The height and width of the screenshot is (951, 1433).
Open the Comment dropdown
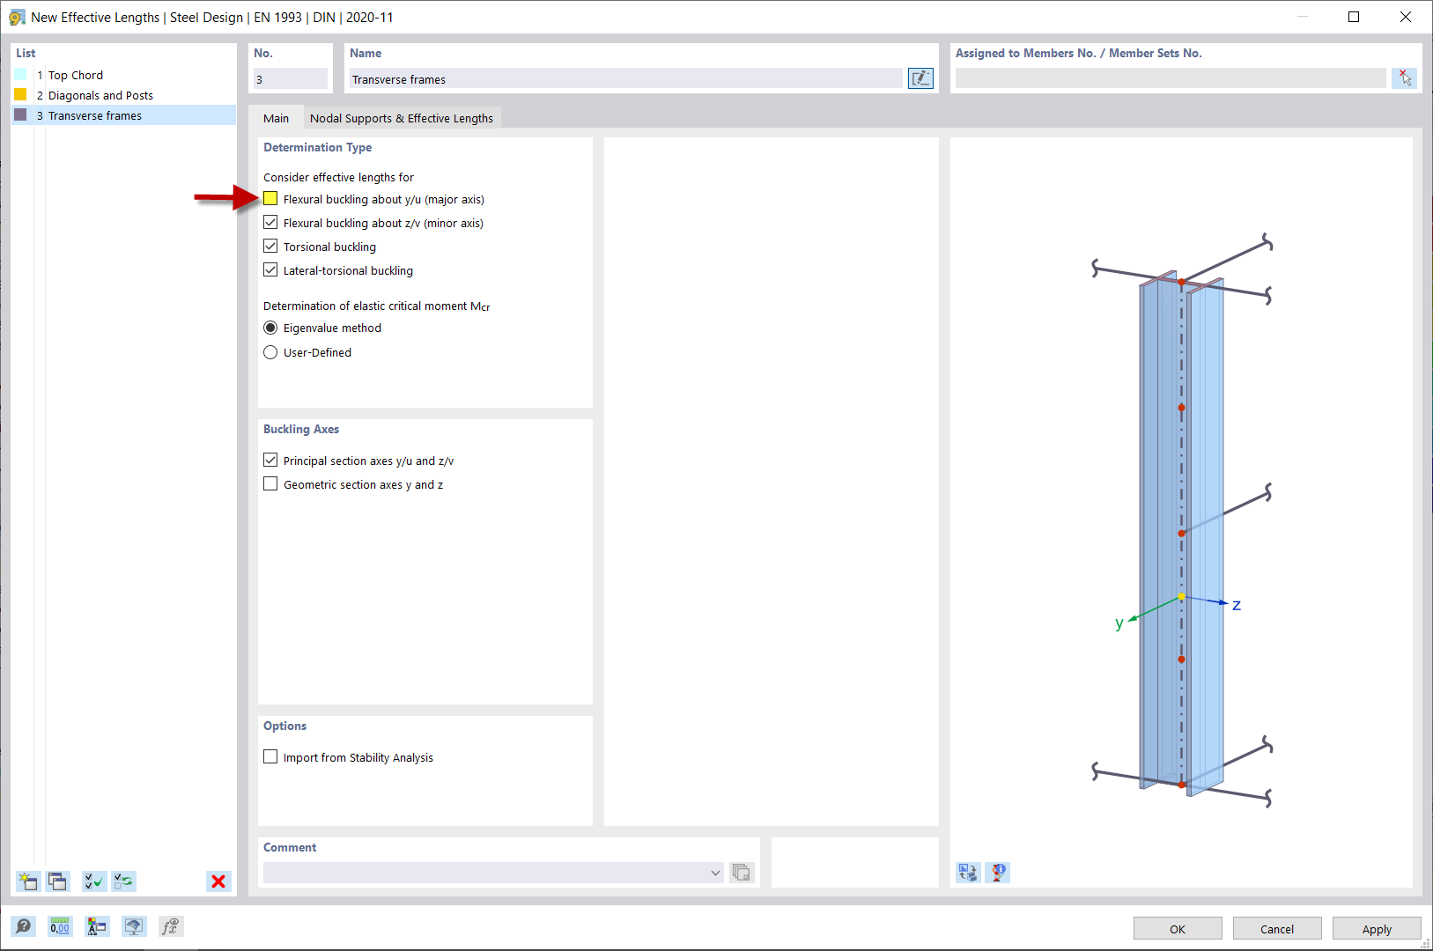point(715,873)
